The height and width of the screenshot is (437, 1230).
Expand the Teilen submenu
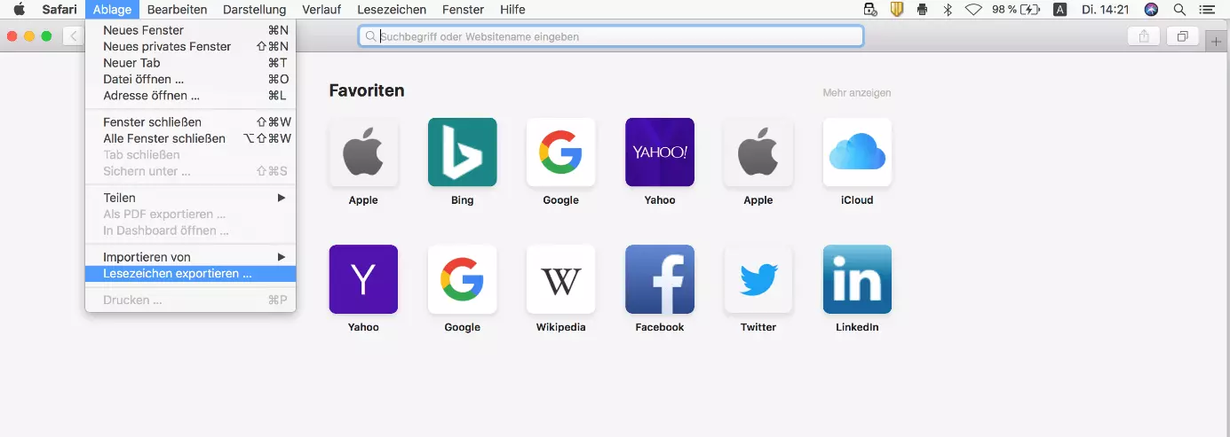[190, 198]
